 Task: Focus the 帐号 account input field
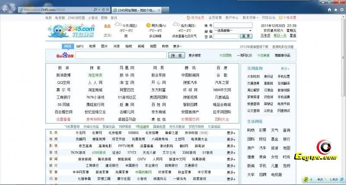tap(233, 25)
